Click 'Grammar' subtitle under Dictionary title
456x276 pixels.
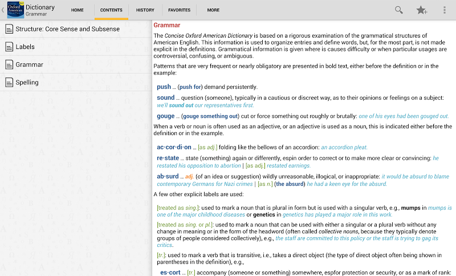pos(36,14)
